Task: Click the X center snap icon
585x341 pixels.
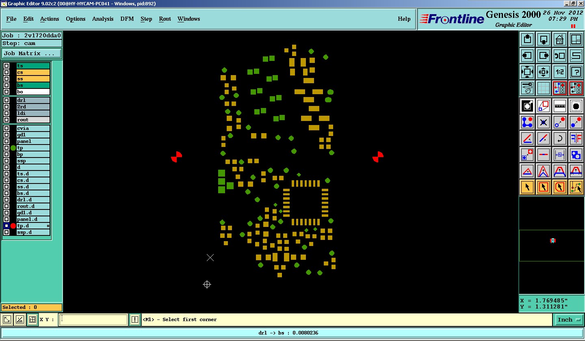Action: [x=544, y=122]
